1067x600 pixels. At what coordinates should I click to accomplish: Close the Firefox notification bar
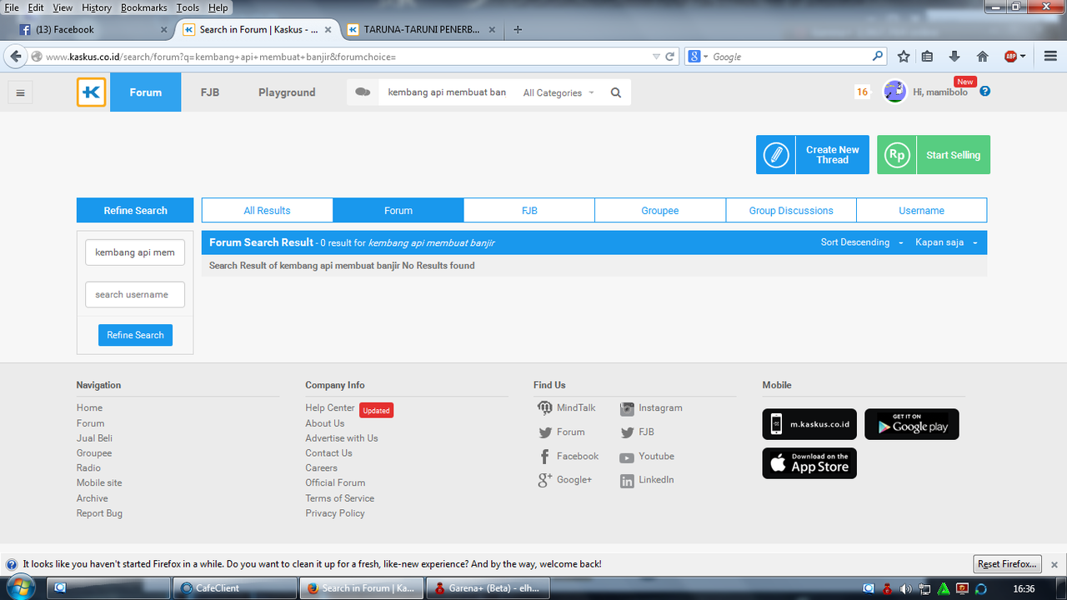coord(1054,565)
